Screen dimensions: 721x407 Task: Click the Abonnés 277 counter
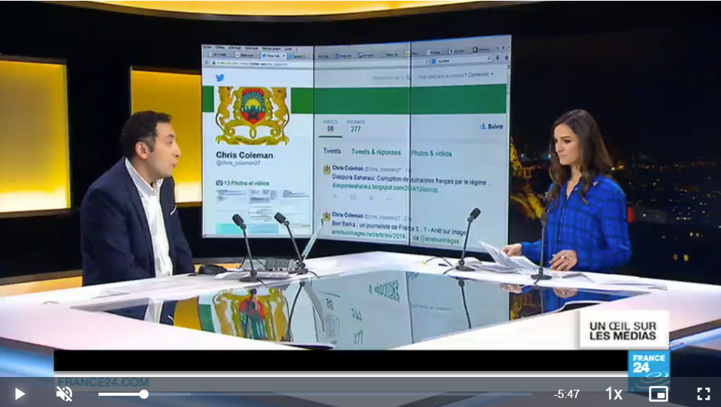356,125
